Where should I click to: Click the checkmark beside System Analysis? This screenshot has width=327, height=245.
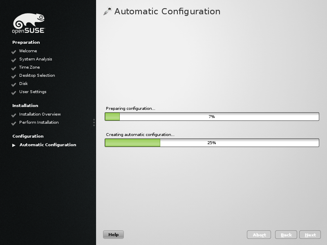pyautogui.click(x=13, y=60)
